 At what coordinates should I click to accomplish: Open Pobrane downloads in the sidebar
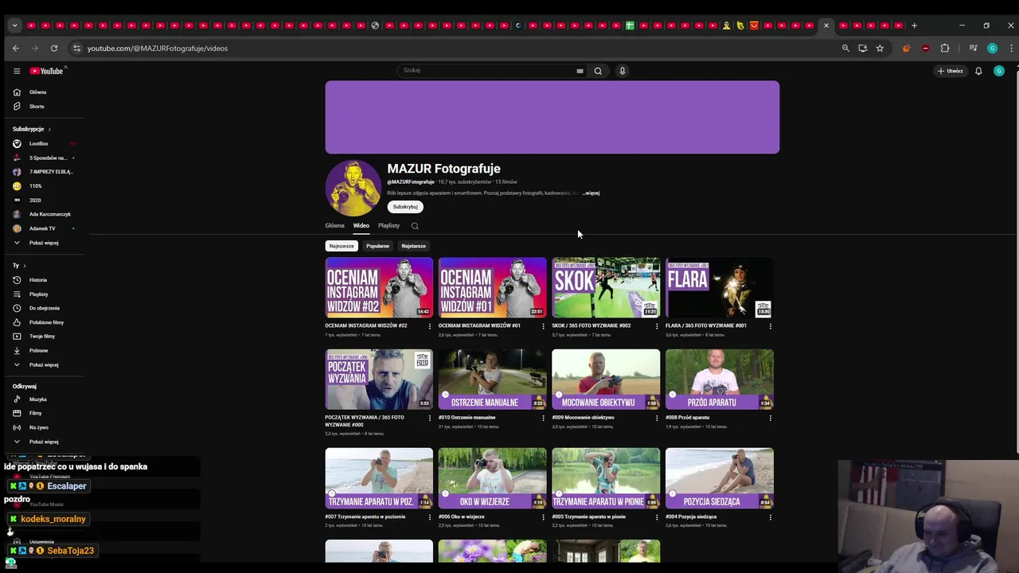tap(38, 350)
